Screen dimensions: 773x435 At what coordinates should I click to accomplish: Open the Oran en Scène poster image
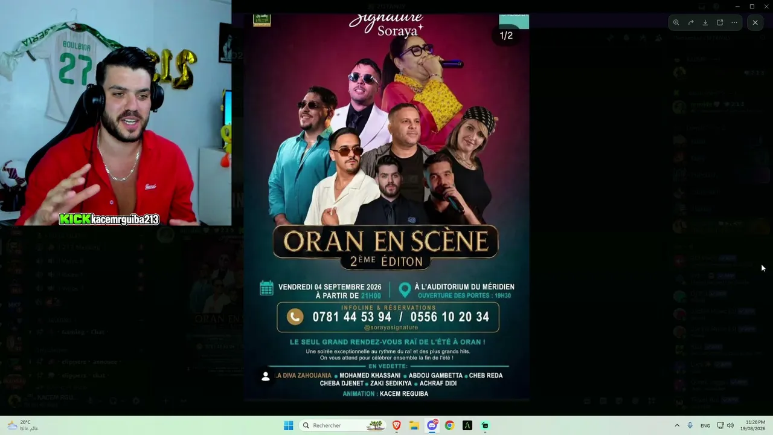[x=387, y=207]
